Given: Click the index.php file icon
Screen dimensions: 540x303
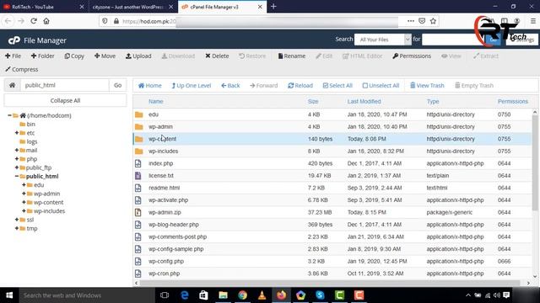Looking at the screenshot, I should pos(138,163).
